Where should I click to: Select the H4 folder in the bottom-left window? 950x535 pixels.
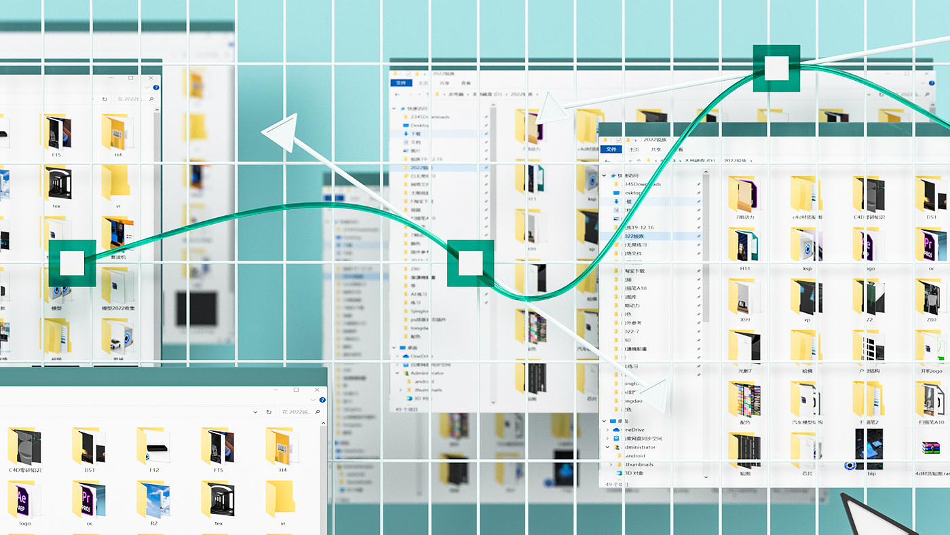pyautogui.click(x=282, y=449)
